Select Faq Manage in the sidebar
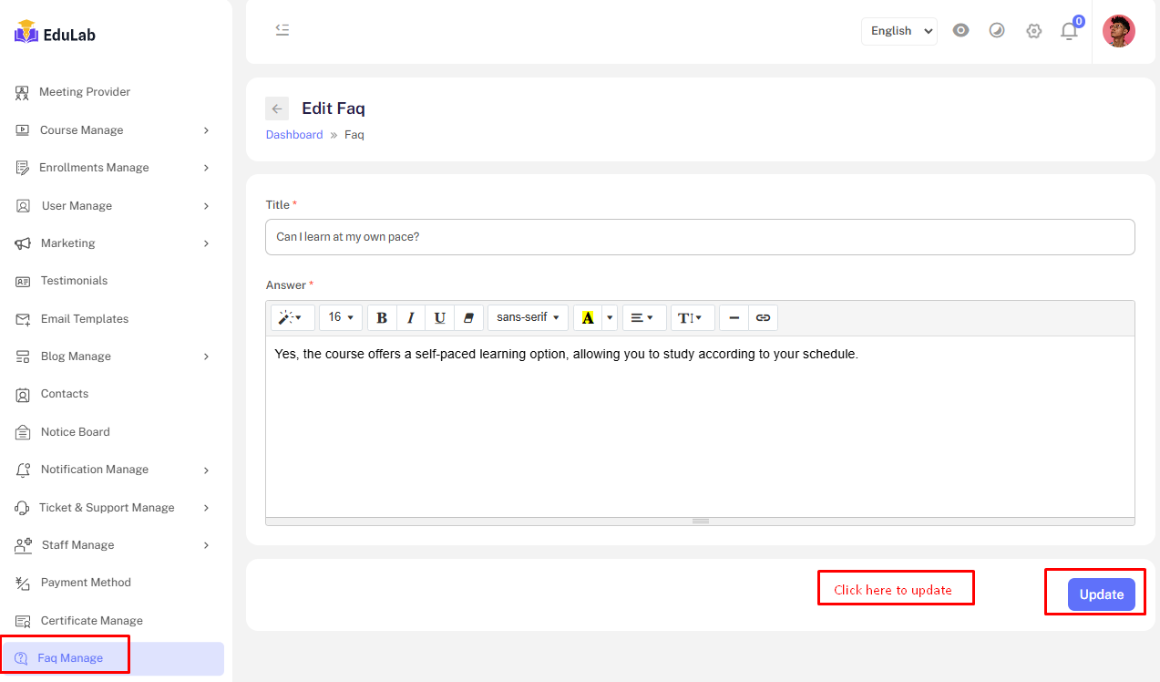This screenshot has width=1160, height=682. (70, 658)
